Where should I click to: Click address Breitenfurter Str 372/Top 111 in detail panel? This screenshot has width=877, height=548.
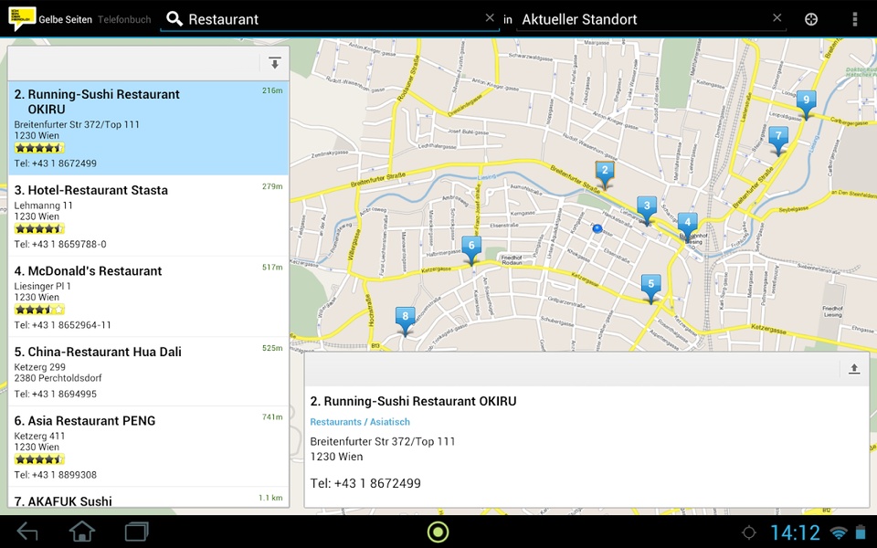pyautogui.click(x=383, y=441)
